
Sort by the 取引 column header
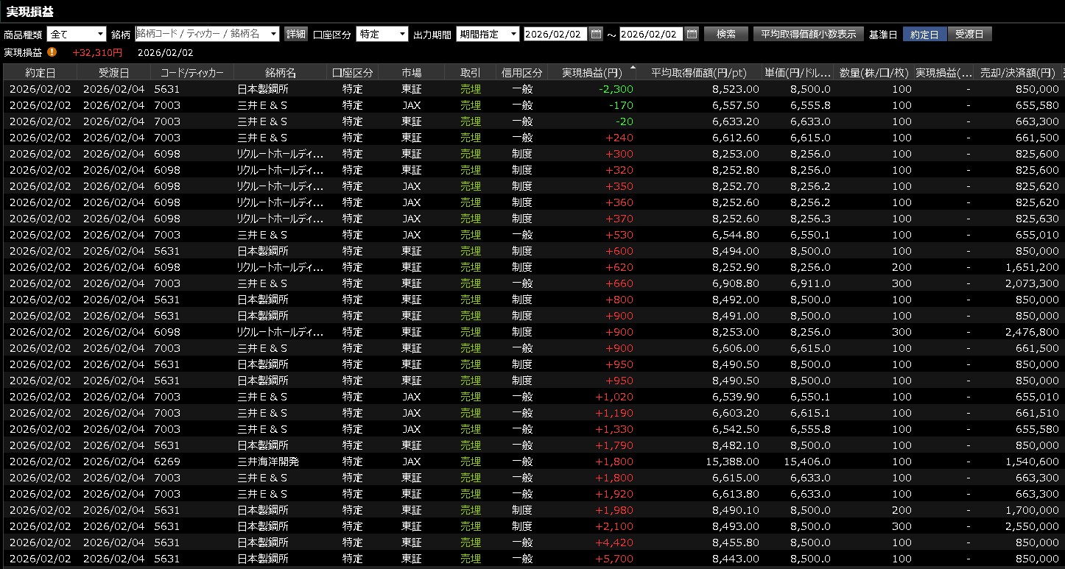point(471,72)
